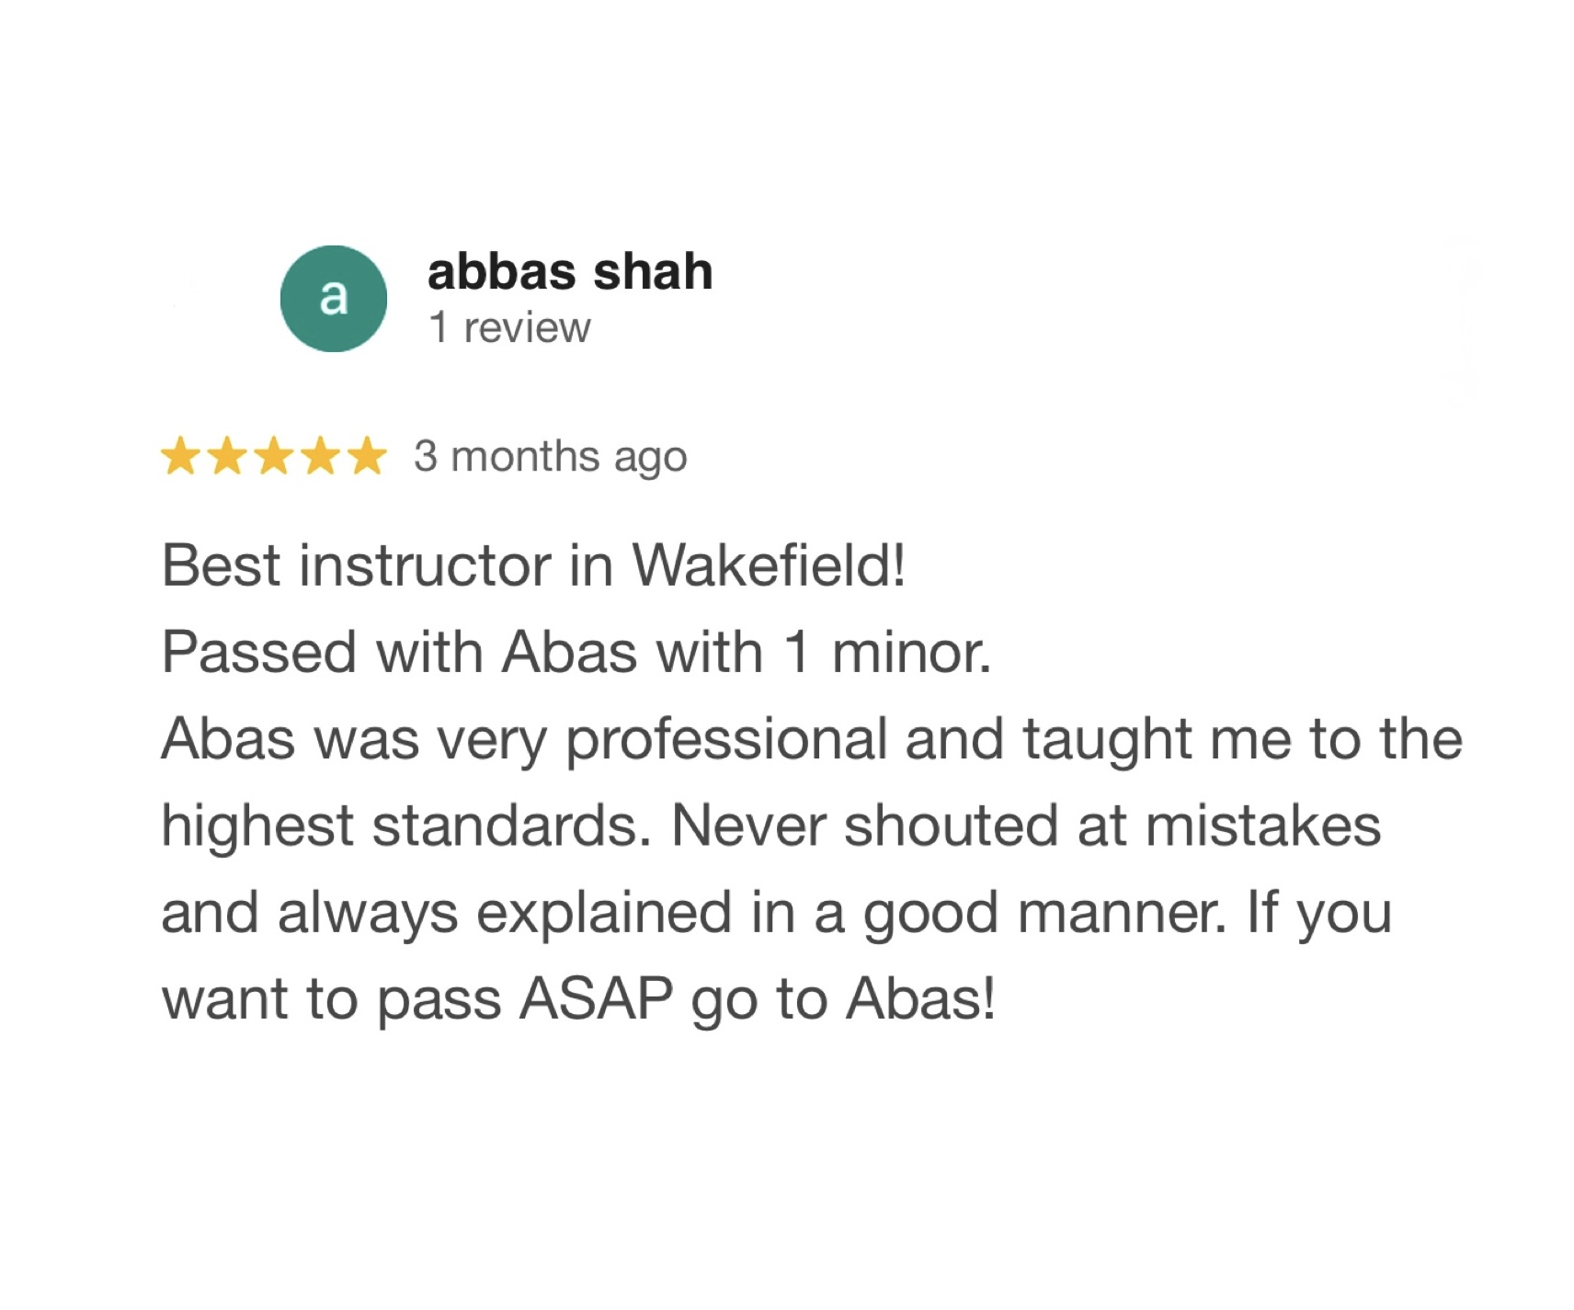Select the middle gold rating star
The height and width of the screenshot is (1310, 1574).
274,456
